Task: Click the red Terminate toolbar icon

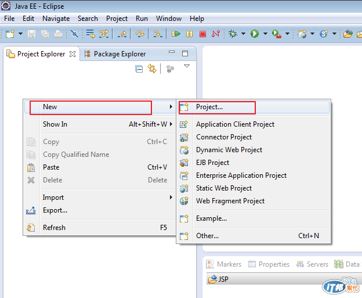Action: tap(202, 34)
